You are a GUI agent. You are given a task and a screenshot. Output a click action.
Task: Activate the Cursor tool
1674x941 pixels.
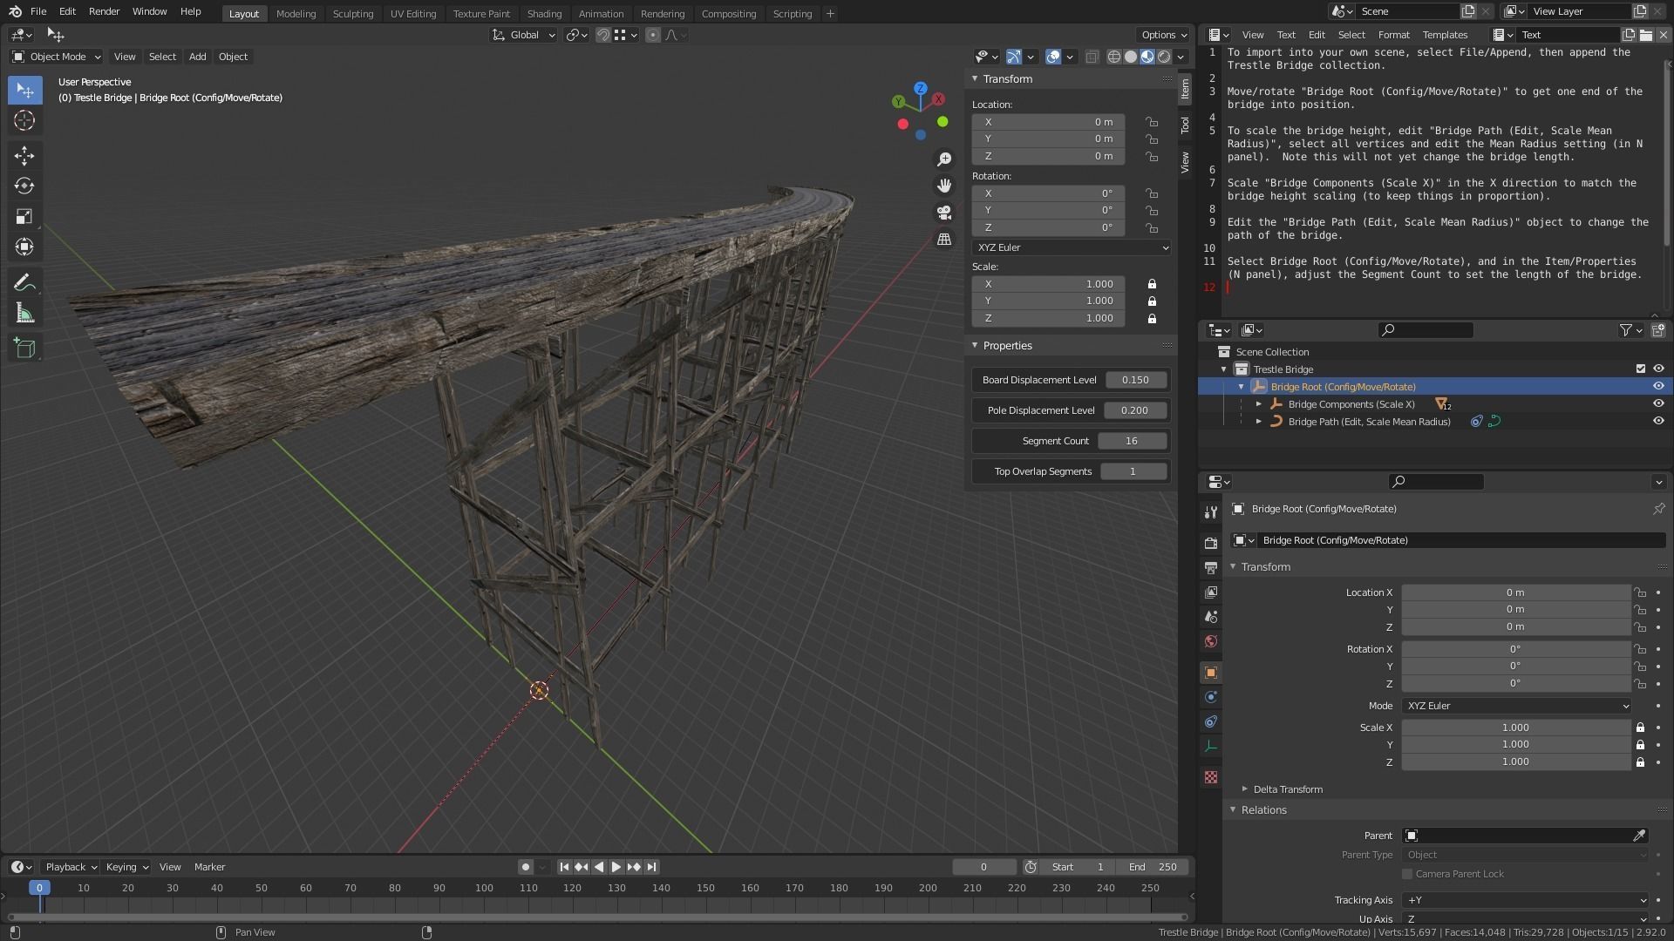[x=24, y=120]
